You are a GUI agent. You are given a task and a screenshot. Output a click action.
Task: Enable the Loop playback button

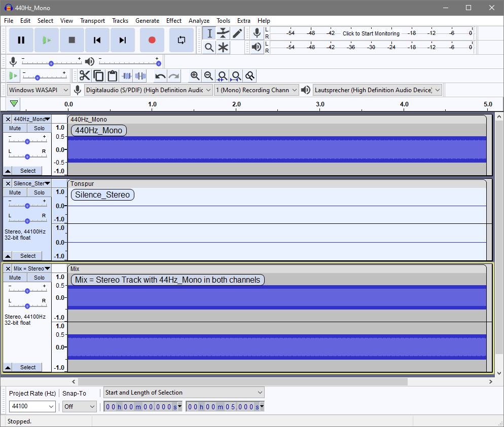[181, 40]
